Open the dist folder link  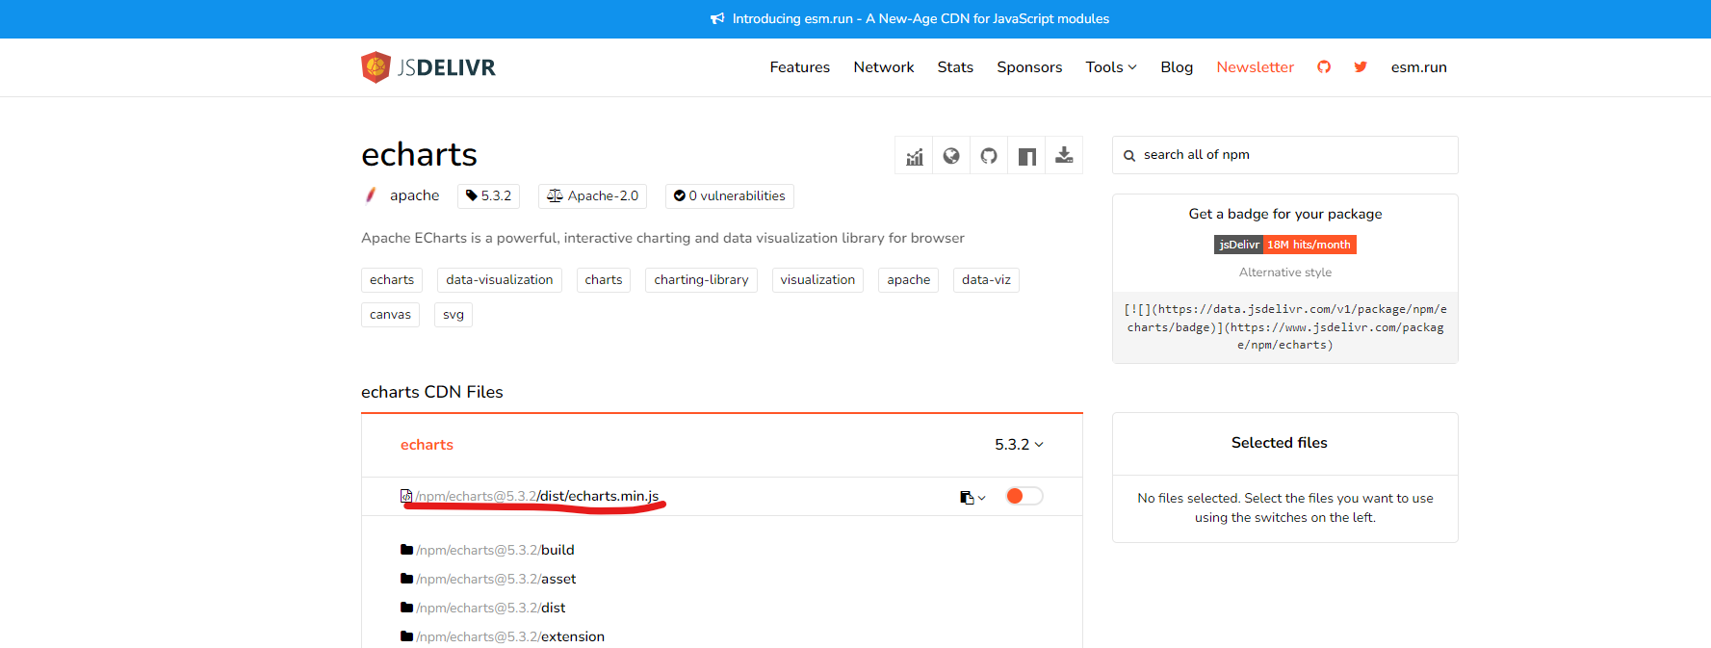pos(491,608)
